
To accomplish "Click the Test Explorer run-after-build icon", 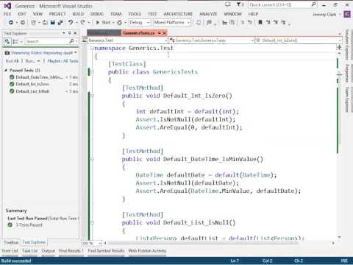I will click(7, 41).
